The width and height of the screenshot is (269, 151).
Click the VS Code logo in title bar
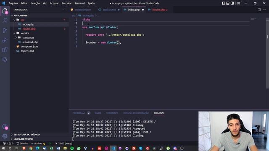coord(3,3)
